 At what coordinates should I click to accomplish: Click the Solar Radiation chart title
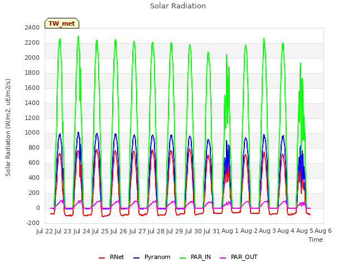click(x=178, y=6)
